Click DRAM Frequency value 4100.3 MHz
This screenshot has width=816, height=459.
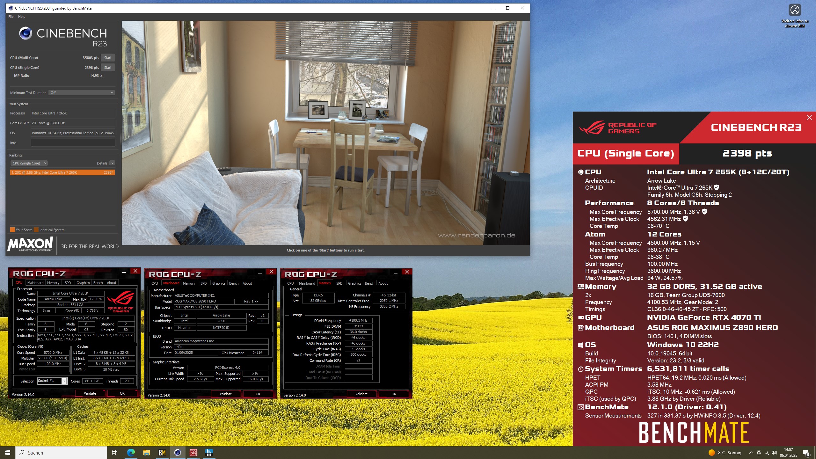point(358,320)
